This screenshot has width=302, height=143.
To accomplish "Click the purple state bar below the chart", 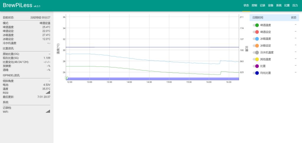I will pos(152,79).
